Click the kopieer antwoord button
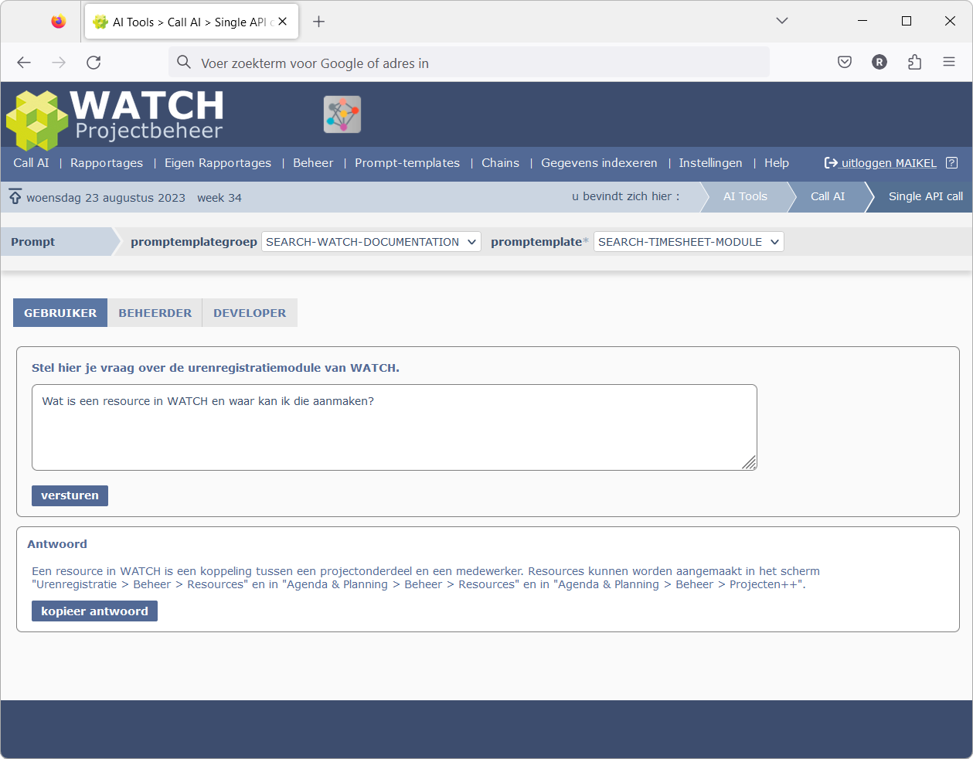973x759 pixels. 94,611
